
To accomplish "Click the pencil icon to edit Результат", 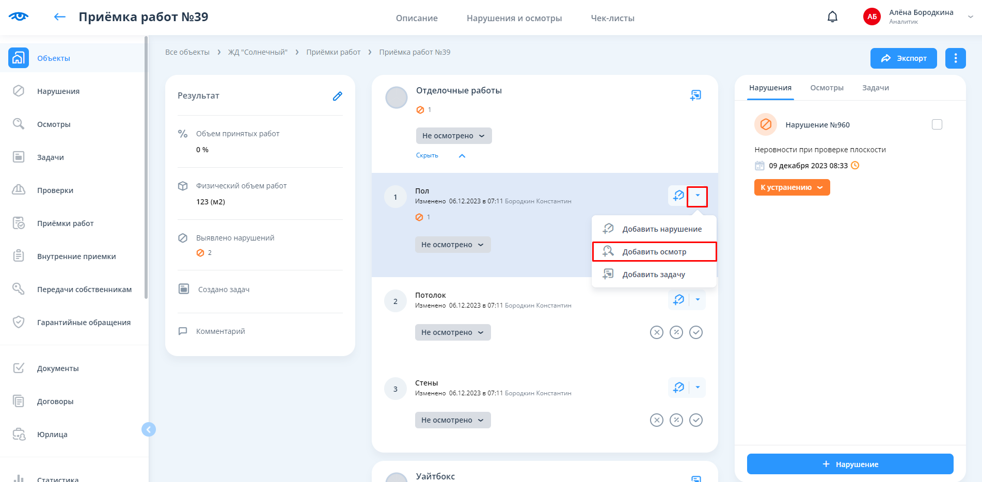I will (337, 96).
